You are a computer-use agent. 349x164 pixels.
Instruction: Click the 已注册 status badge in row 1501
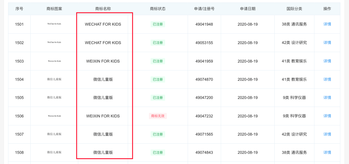point(158,24)
